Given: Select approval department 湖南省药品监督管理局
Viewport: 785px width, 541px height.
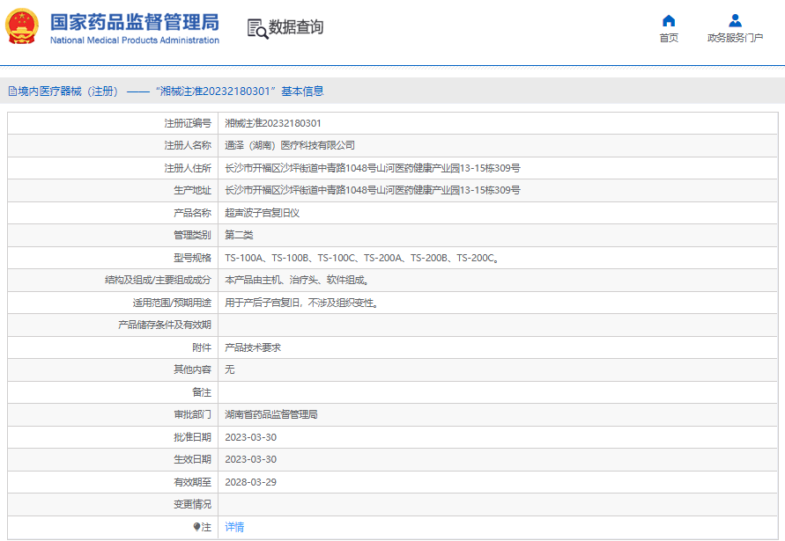Looking at the screenshot, I should tap(271, 414).
